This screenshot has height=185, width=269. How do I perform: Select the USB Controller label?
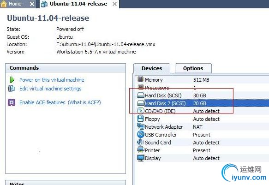tap(161, 135)
